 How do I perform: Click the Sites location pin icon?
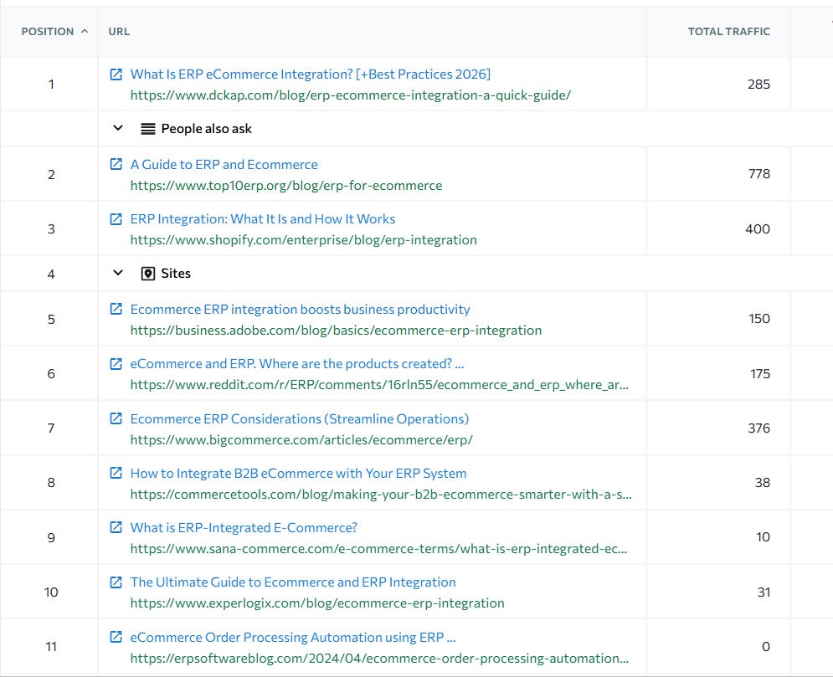[148, 274]
